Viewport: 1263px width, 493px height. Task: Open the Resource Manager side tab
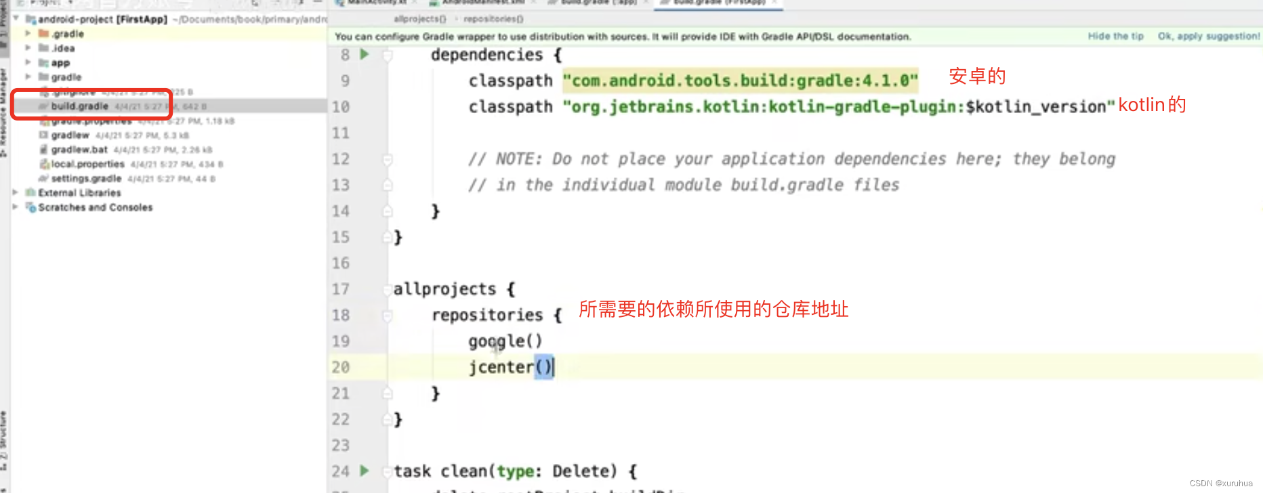(4, 112)
